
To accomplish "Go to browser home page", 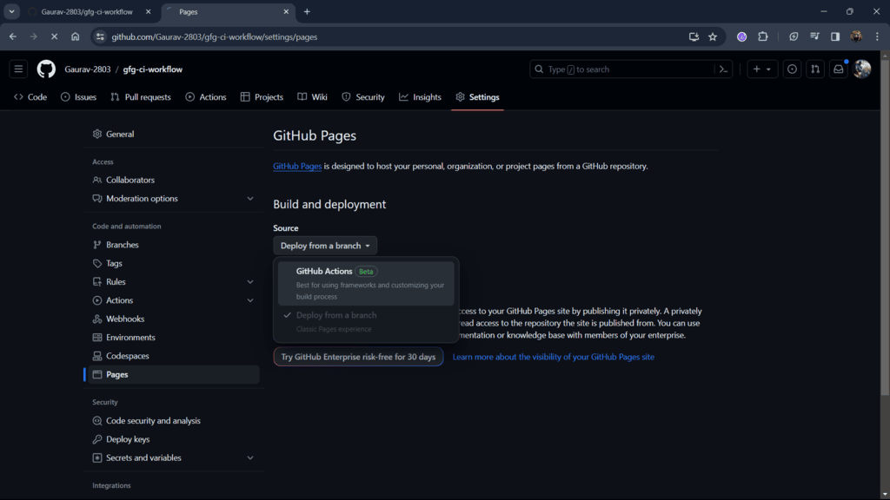I will click(75, 36).
